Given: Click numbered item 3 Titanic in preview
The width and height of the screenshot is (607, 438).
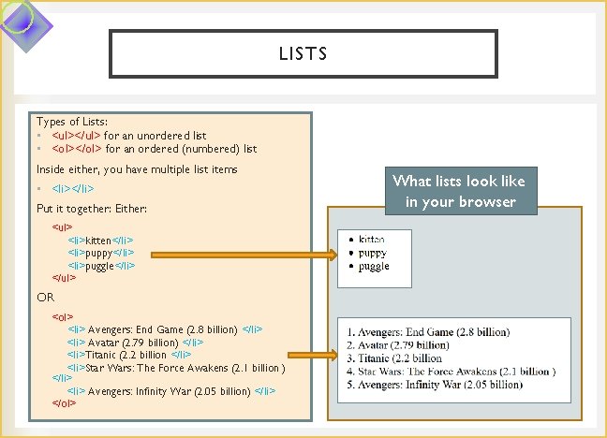Looking at the screenshot, I should pyautogui.click(x=394, y=358).
